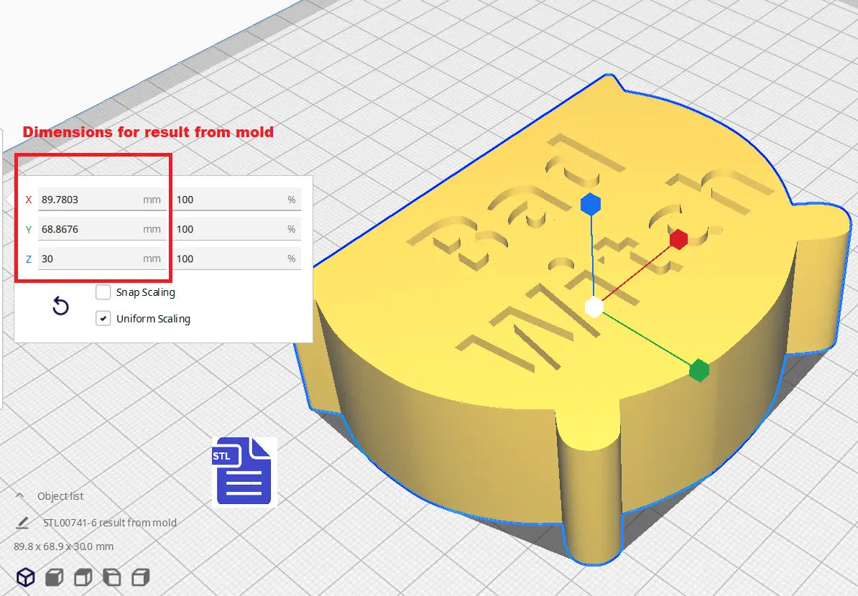Grab the red X-axis scale handle
This screenshot has height=596, width=858.
[x=678, y=239]
